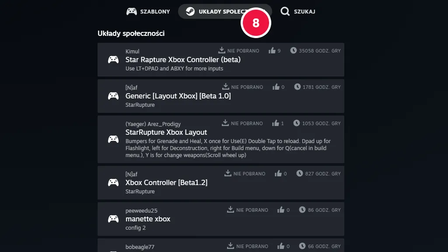448x252 pixels.
Task: Open bobeagle77's layout entry
Action: pos(220,245)
